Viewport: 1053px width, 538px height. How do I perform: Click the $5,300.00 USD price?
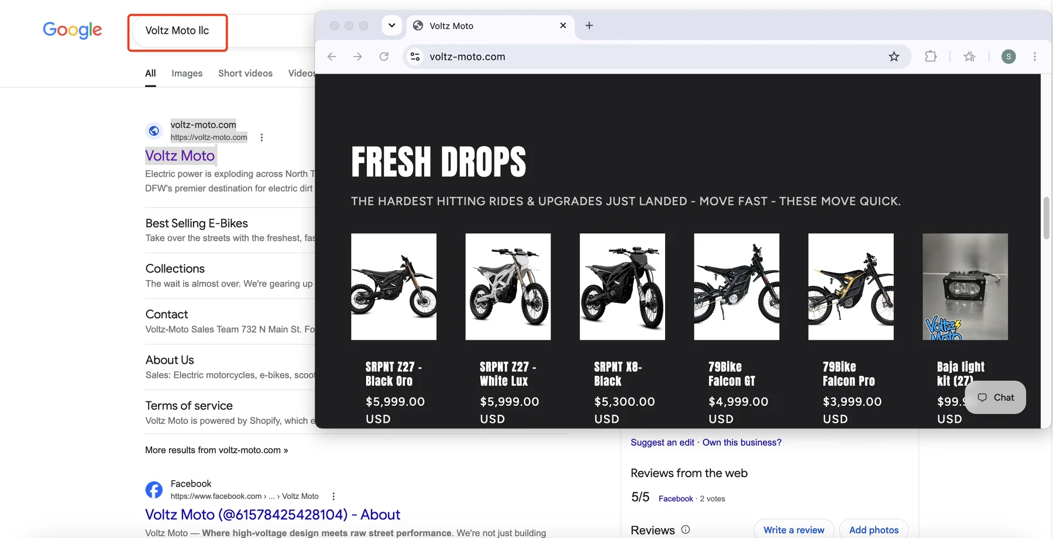pyautogui.click(x=625, y=411)
